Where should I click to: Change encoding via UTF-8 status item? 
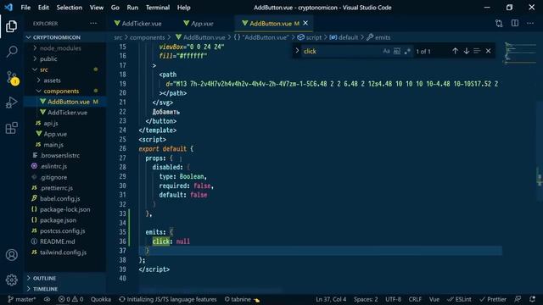[393, 299]
